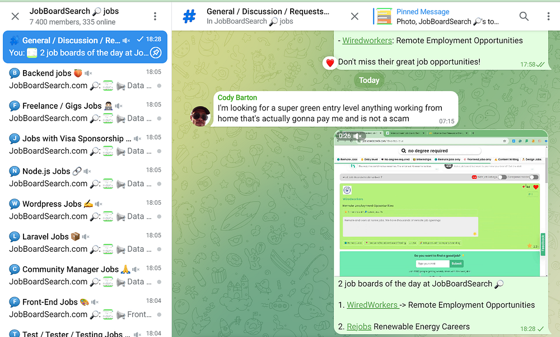Open General / Discussion / Requests topic info
560x337 pixels.
pyautogui.click(x=268, y=16)
